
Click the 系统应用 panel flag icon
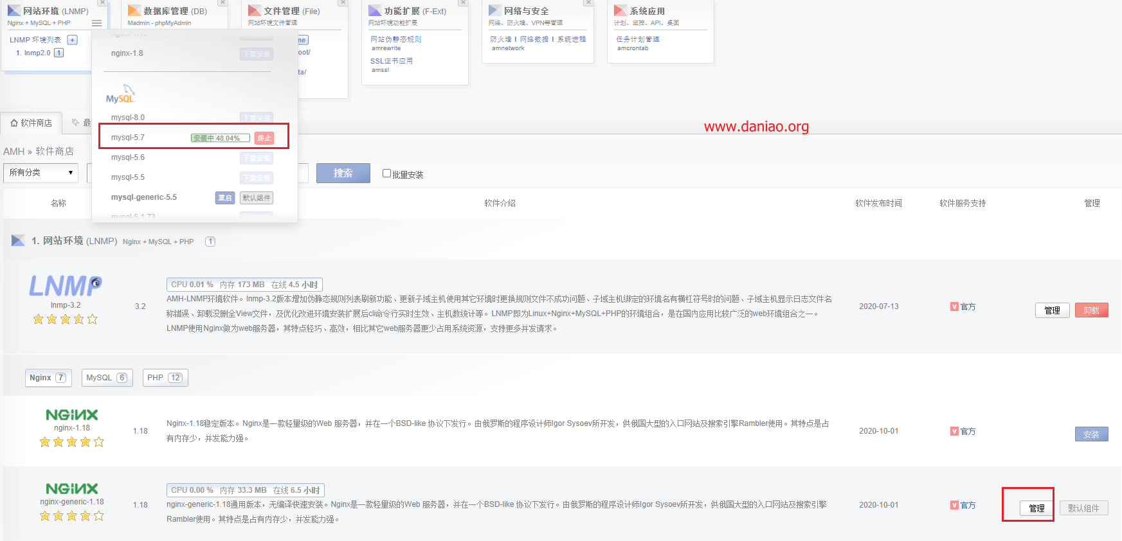[x=620, y=11]
